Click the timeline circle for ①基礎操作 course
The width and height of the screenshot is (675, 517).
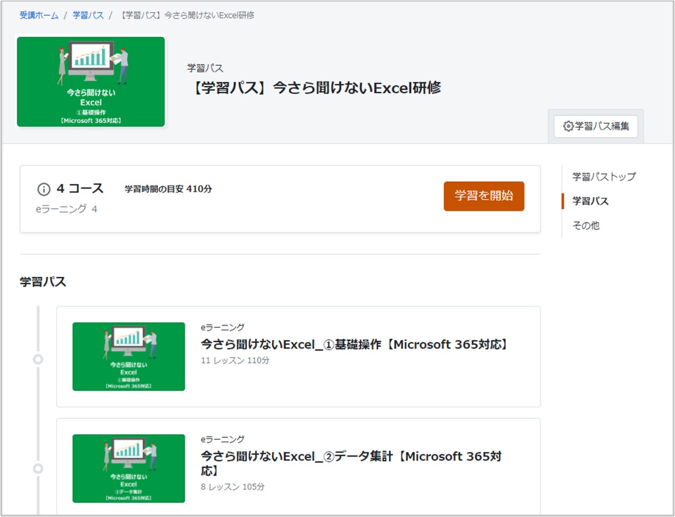coord(38,359)
